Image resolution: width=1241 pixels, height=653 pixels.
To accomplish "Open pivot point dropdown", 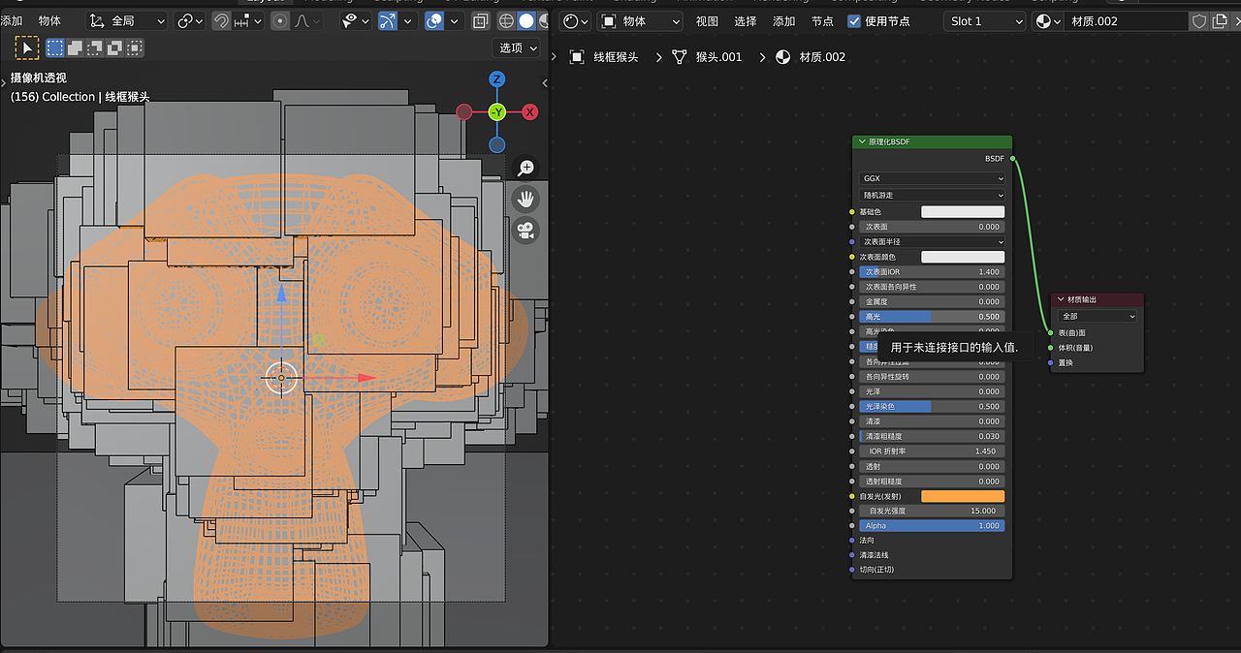I will (x=190, y=20).
